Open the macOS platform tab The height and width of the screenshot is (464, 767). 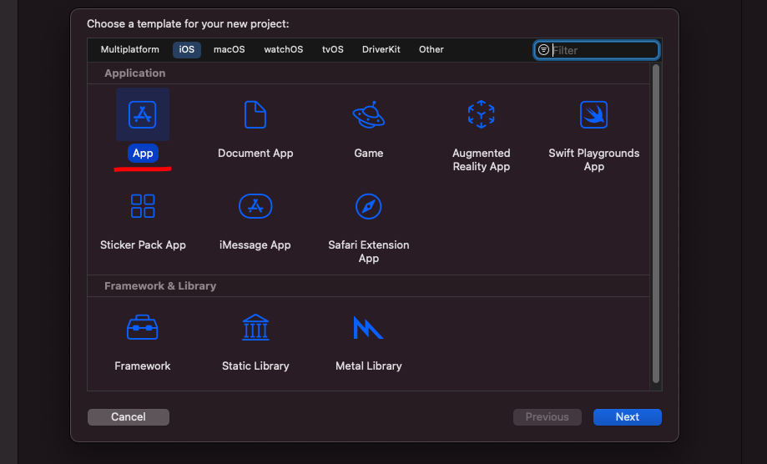[229, 49]
